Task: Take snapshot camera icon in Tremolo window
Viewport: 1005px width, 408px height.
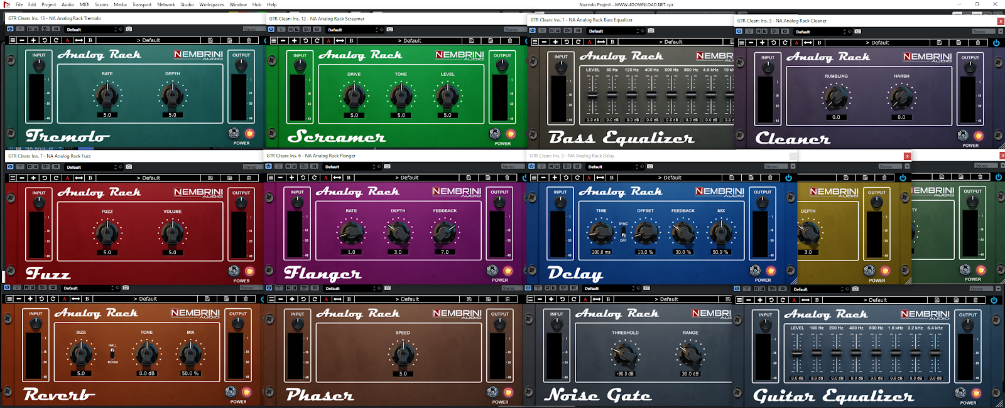Action: click(129, 29)
